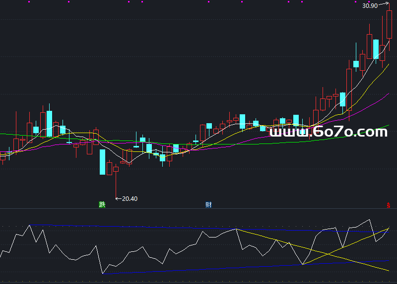Click the blue 财 marker icon
The height and width of the screenshot is (284, 397).
208,204
